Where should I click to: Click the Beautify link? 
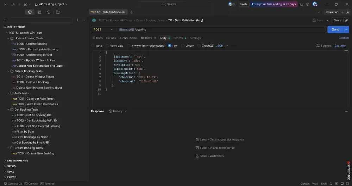[x=340, y=46]
